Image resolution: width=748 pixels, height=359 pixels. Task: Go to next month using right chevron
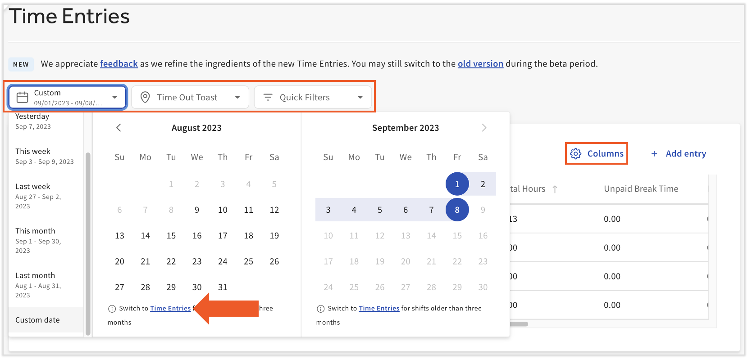(484, 128)
